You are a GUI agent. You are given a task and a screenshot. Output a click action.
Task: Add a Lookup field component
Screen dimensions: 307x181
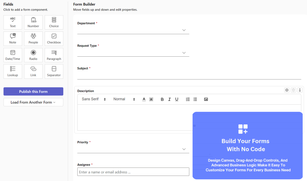tap(13, 71)
